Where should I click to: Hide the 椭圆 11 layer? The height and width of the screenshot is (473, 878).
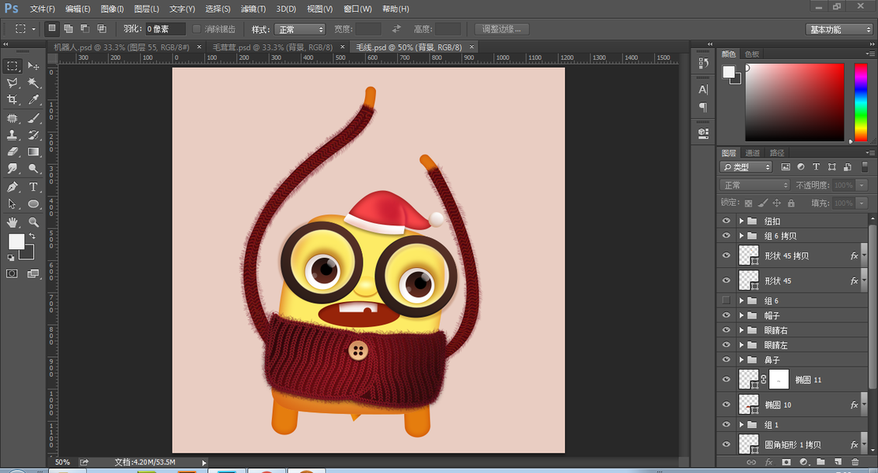[x=726, y=379]
